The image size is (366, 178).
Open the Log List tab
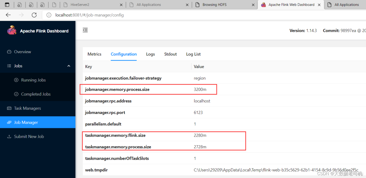(x=193, y=54)
